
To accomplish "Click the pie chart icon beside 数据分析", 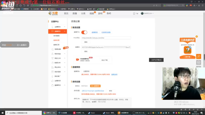I will click(53, 63).
